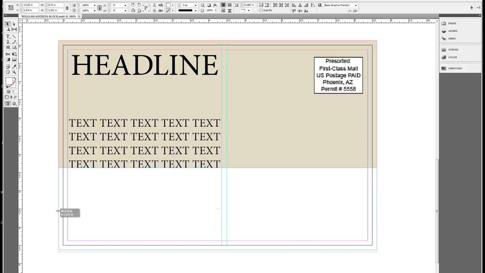Screen dimensions: 485x273
Task: Select the Gap tool
Action: (14, 30)
